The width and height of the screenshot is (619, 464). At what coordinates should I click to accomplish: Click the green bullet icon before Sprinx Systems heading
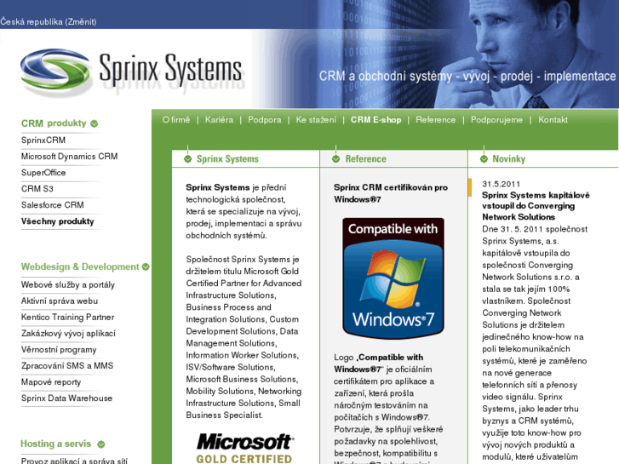pyautogui.click(x=188, y=159)
